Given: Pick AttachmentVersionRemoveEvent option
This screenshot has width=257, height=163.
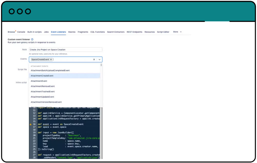Looking at the screenshot, I should pyautogui.click(x=65, y=102).
